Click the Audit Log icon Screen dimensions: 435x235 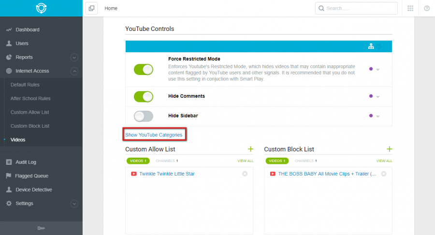coord(9,162)
